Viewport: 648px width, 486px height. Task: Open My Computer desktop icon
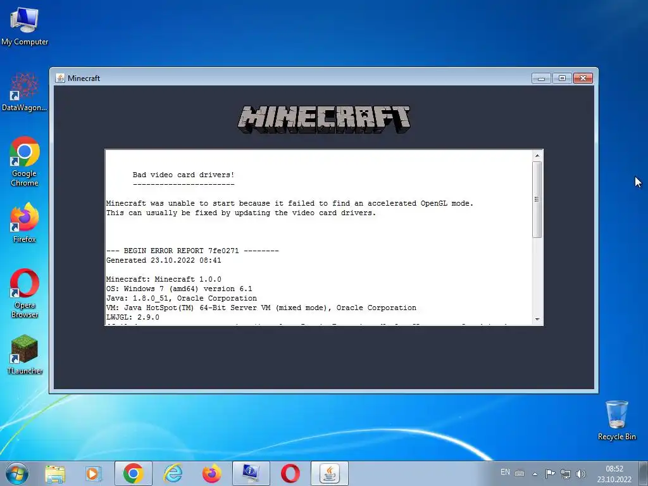point(25,25)
